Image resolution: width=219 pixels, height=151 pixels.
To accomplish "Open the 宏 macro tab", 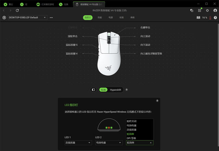I will [24, 4].
